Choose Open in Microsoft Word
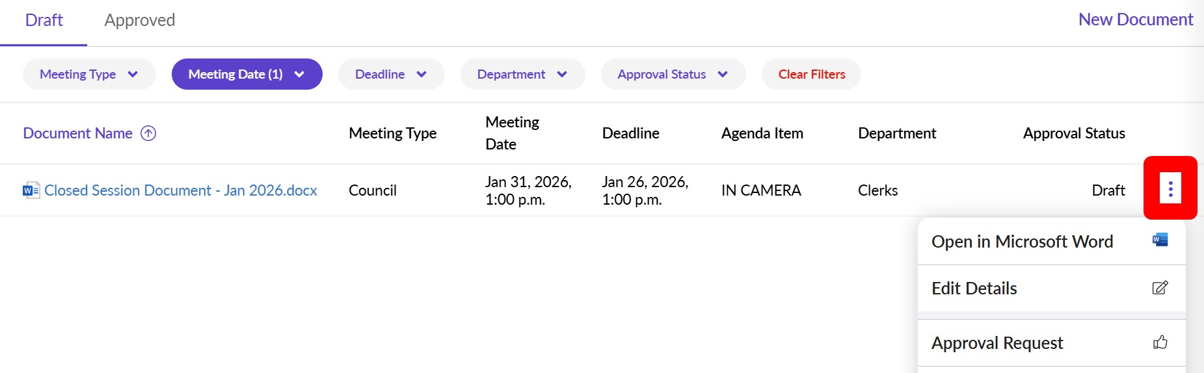 [x=1022, y=242]
